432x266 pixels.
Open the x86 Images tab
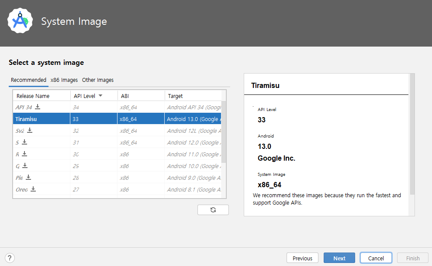[x=64, y=80]
